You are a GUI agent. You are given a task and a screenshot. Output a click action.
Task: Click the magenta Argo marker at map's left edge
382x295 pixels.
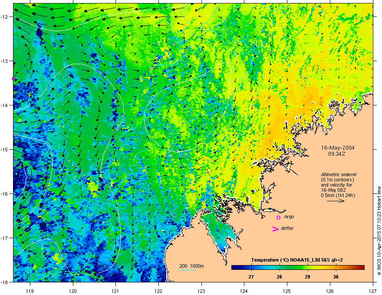[x=13, y=79]
